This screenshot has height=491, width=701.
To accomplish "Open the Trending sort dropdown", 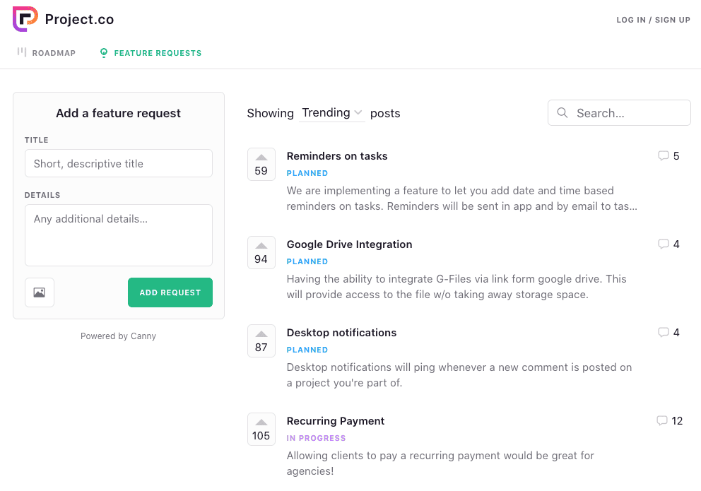I will tap(331, 113).
